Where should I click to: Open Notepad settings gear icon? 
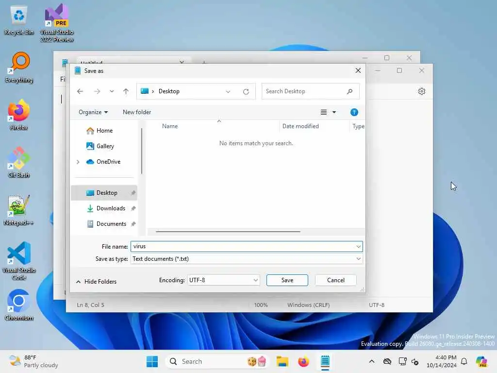pos(422,91)
